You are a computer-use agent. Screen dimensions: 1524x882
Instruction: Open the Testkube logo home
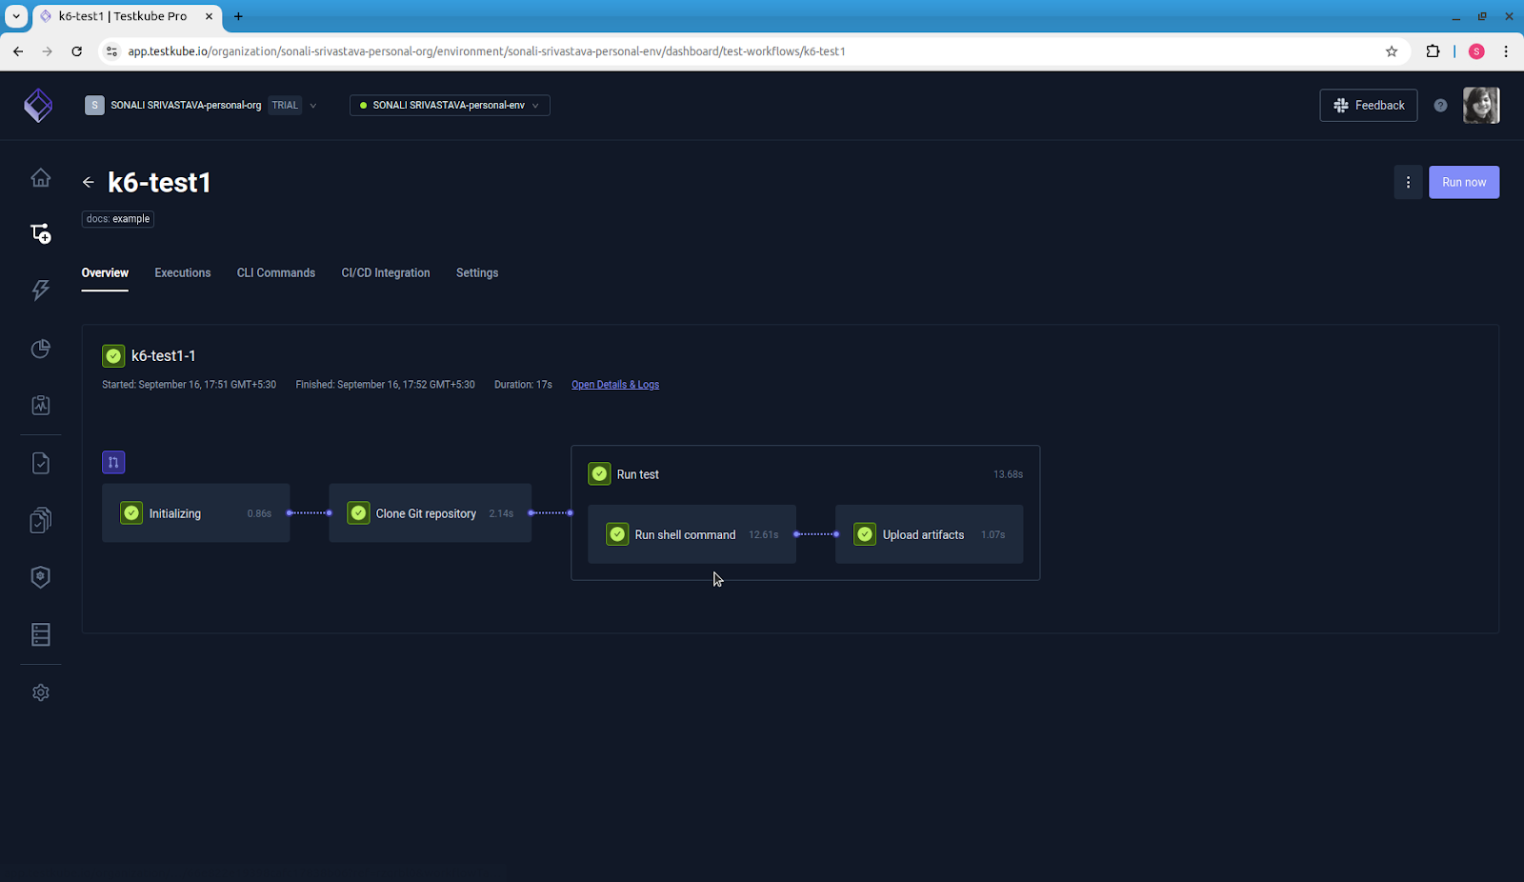pos(38,105)
